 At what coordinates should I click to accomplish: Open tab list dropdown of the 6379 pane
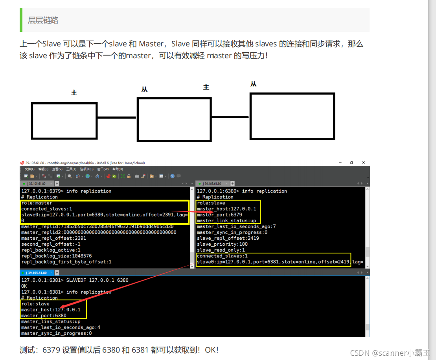point(192,184)
